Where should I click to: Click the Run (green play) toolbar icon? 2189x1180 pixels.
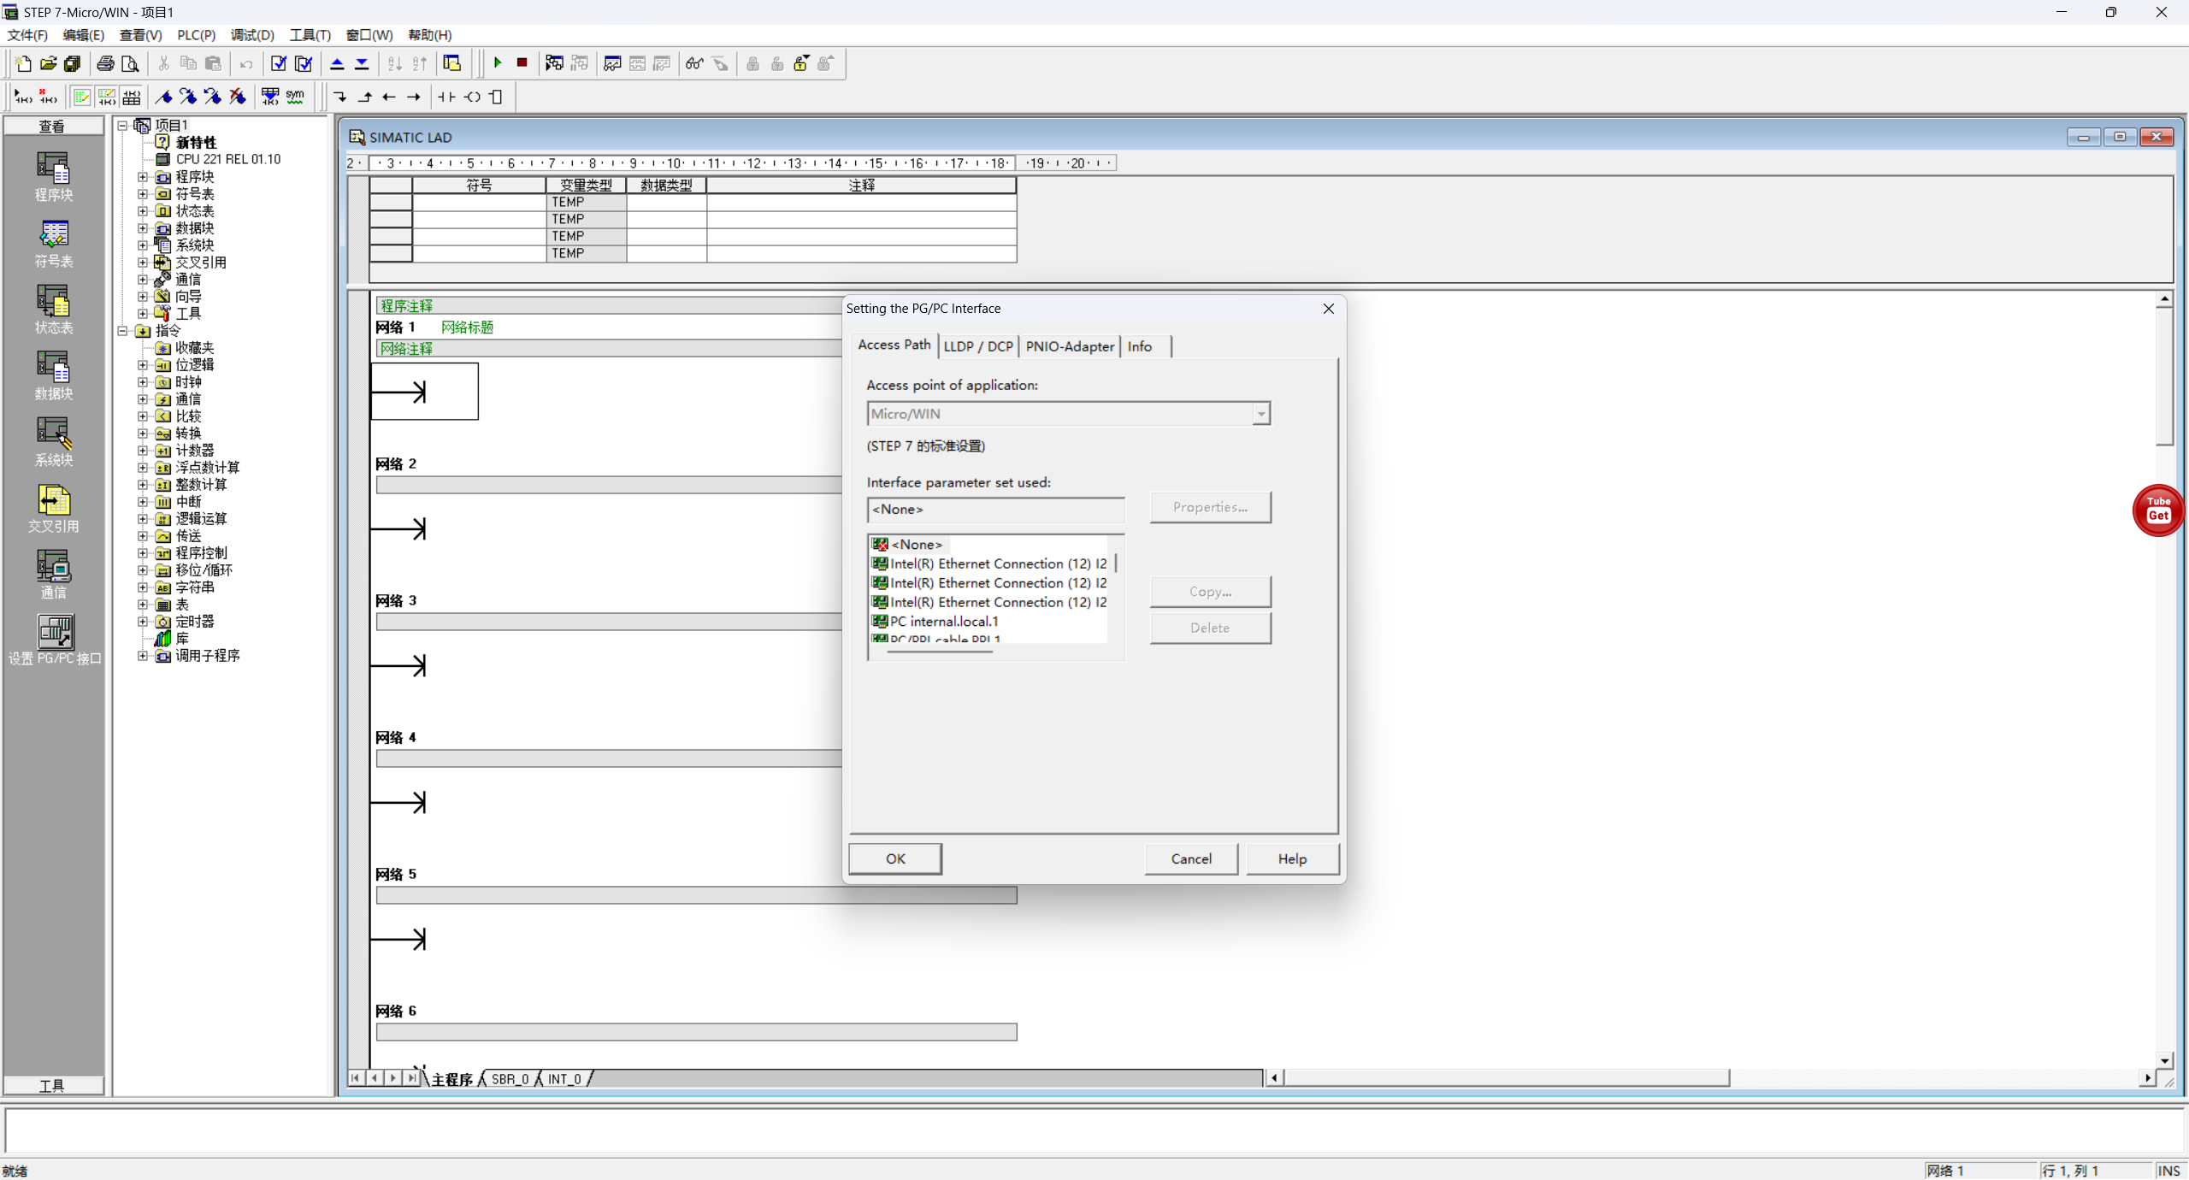[x=498, y=63]
